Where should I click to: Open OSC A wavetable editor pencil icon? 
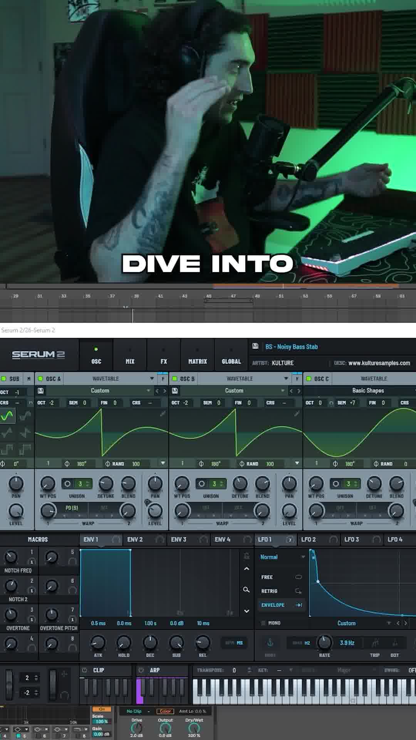pyautogui.click(x=163, y=414)
